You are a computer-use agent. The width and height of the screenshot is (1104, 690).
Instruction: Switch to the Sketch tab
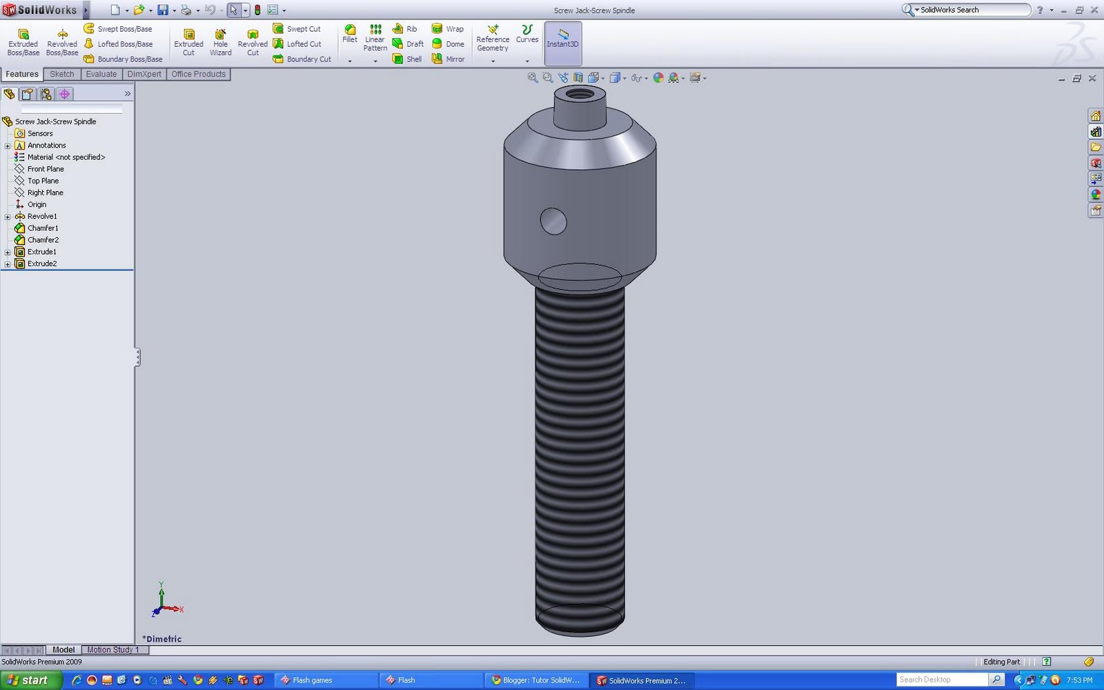click(x=61, y=74)
